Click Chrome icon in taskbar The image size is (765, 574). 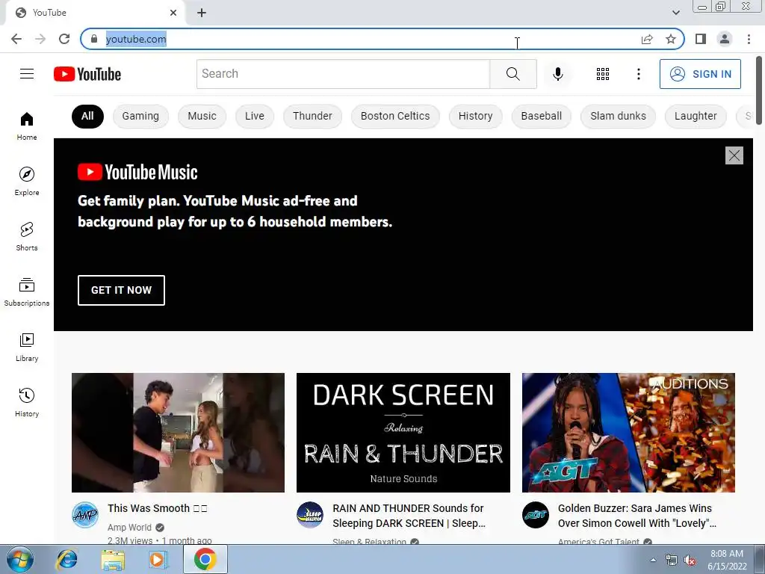pos(205,559)
